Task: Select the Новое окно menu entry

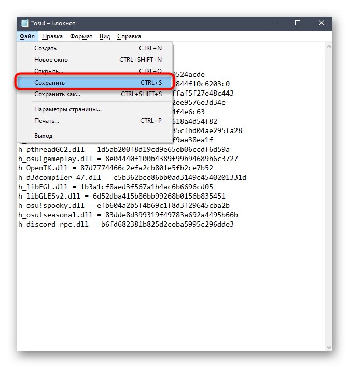Action: (94, 60)
